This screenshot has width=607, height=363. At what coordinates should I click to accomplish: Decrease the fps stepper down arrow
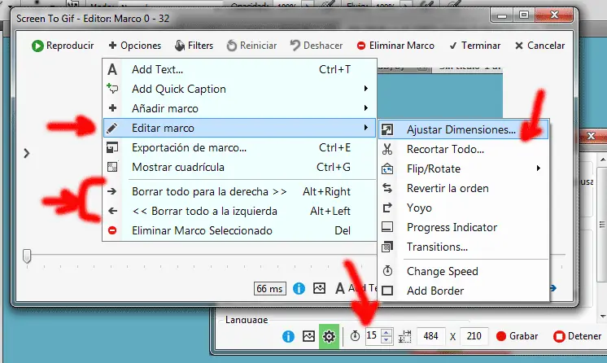coord(386,339)
